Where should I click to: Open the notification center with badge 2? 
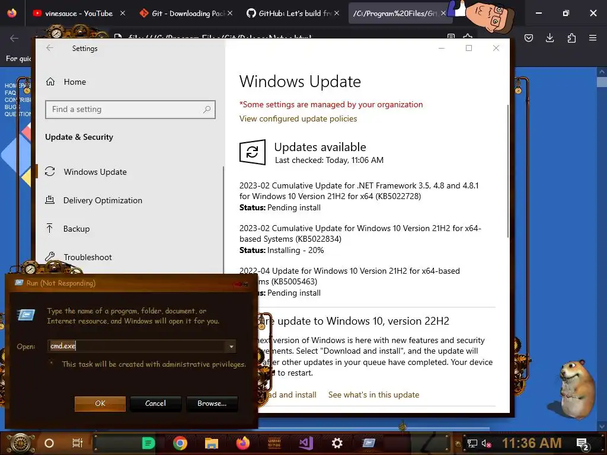583,444
